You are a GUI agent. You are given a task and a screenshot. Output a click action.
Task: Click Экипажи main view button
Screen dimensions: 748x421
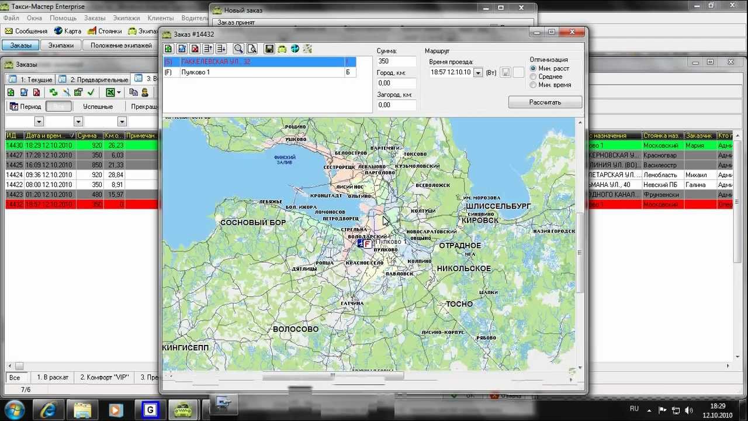pyautogui.click(x=61, y=45)
